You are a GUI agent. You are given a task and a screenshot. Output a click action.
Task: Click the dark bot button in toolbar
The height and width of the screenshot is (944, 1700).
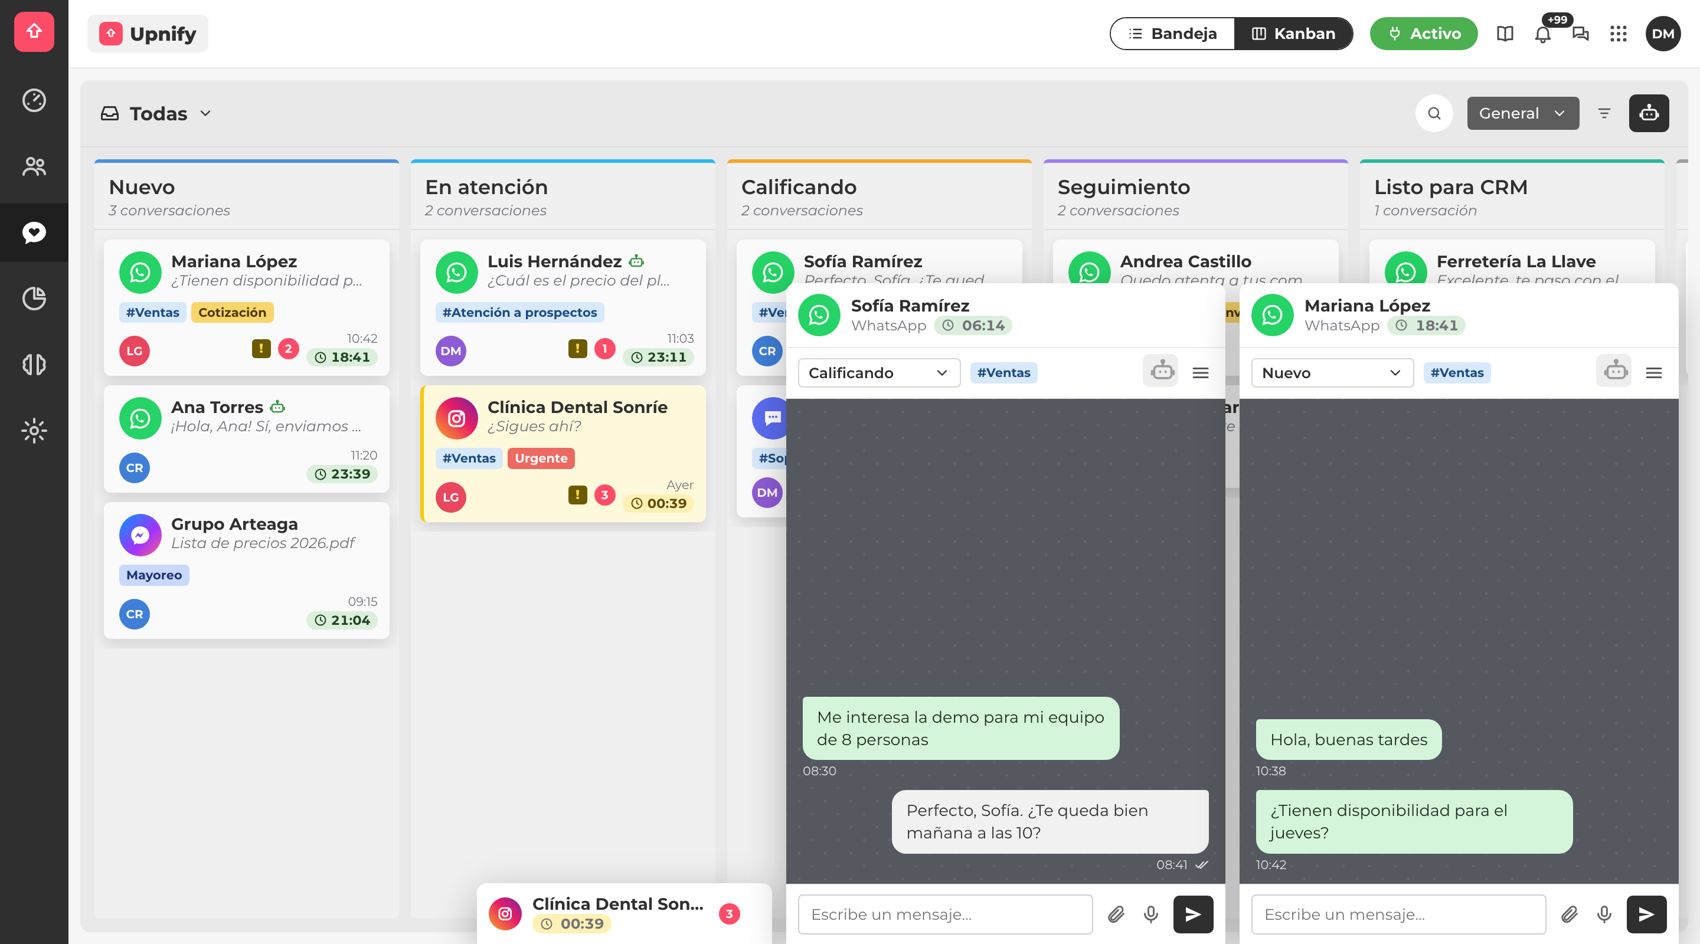(x=1649, y=113)
